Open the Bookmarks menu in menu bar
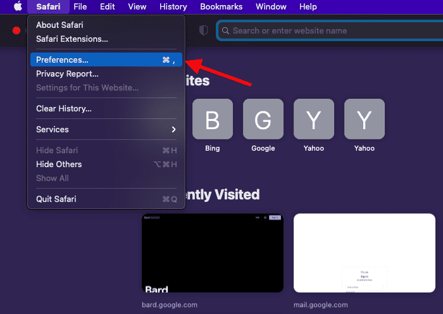The image size is (443, 314). (221, 7)
